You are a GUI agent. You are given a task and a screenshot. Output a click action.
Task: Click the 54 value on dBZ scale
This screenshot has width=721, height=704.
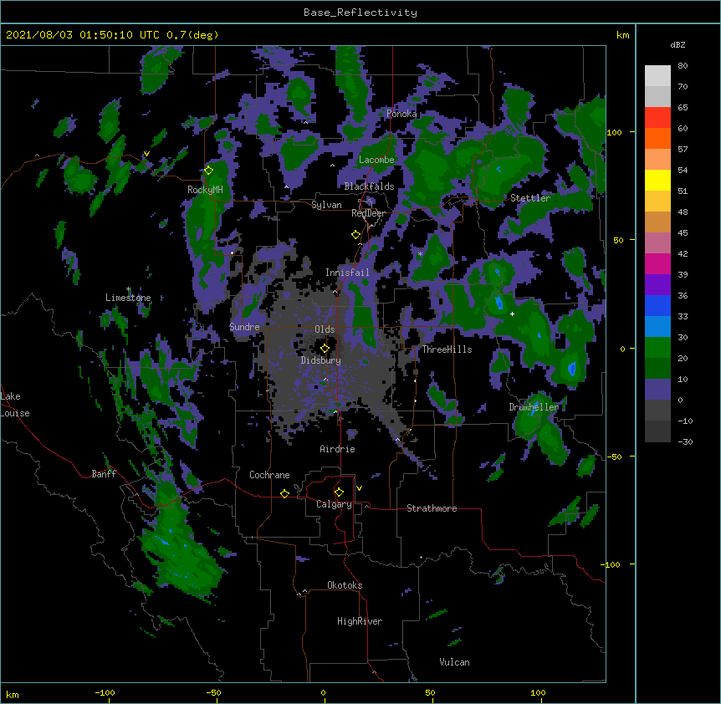683,170
